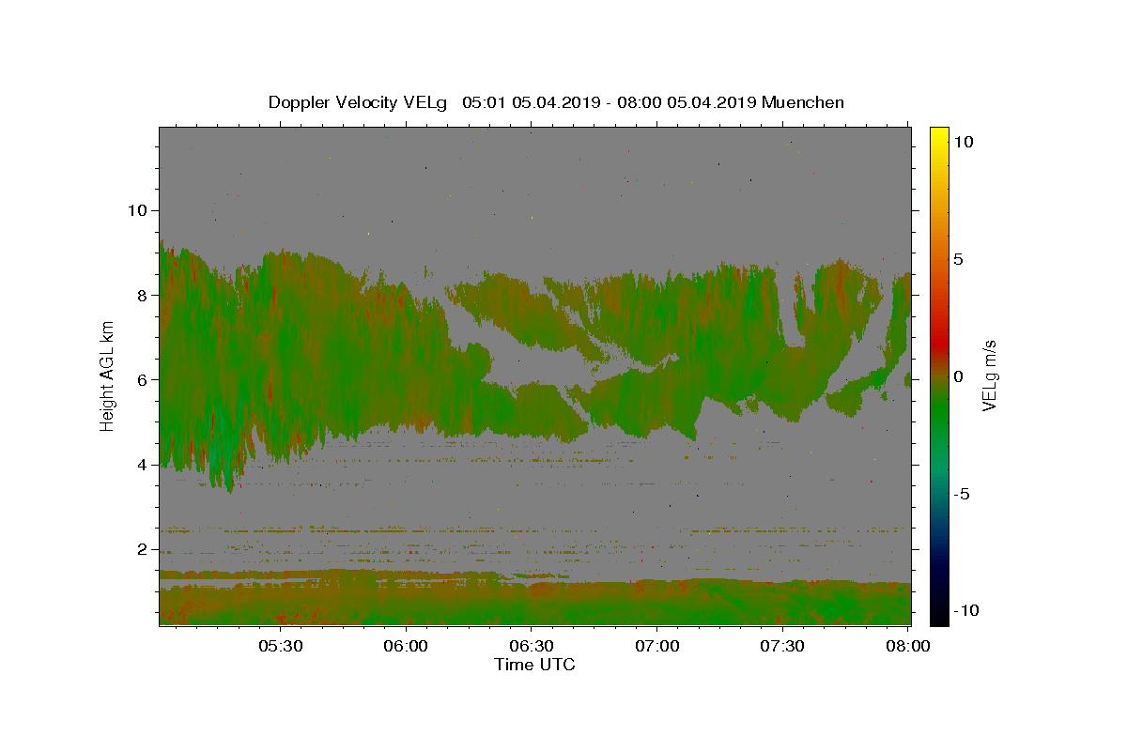Click the 08:00 time tick label

(x=908, y=646)
